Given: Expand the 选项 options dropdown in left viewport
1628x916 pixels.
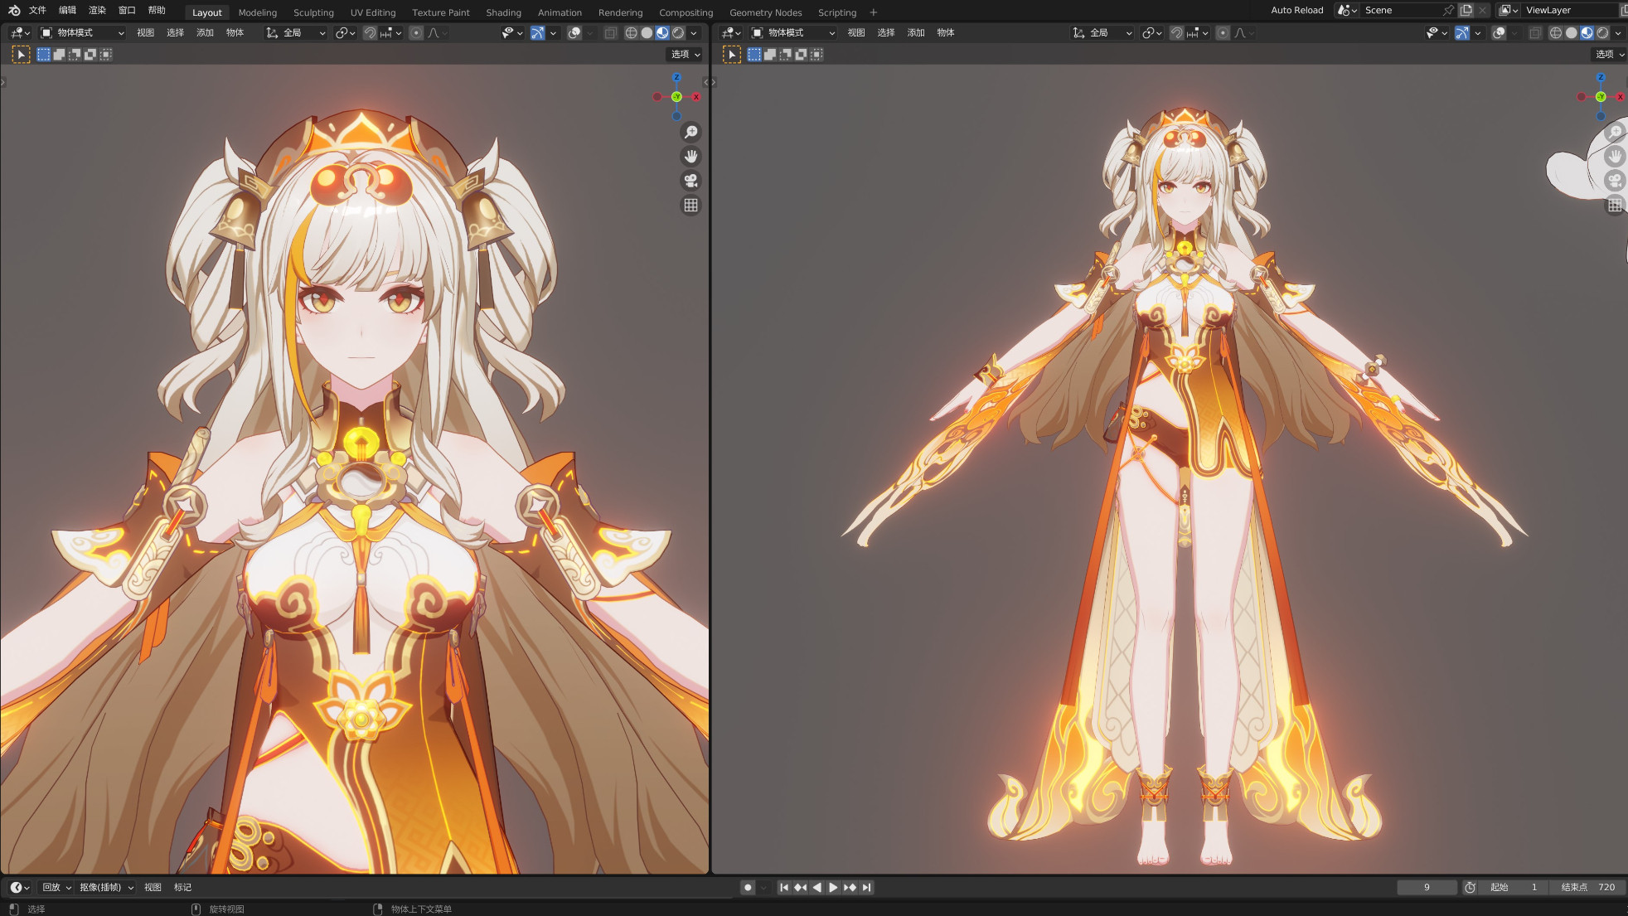Looking at the screenshot, I should [x=686, y=55].
